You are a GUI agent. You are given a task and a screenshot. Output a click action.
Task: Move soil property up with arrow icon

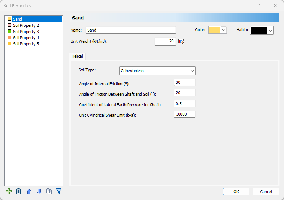coord(29,191)
